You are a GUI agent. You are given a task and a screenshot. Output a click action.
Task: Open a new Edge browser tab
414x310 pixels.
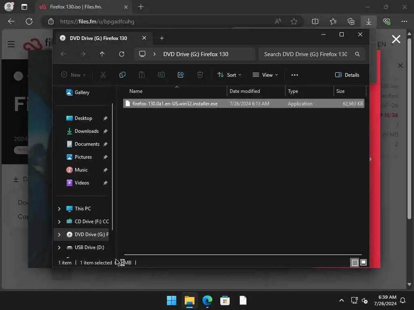tap(141, 7)
